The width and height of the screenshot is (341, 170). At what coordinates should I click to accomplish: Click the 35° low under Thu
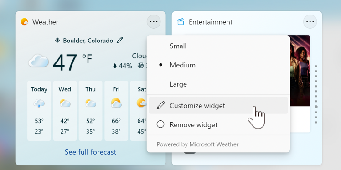click(90, 131)
